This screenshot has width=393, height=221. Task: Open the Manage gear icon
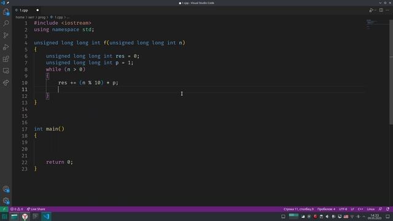coord(6,201)
